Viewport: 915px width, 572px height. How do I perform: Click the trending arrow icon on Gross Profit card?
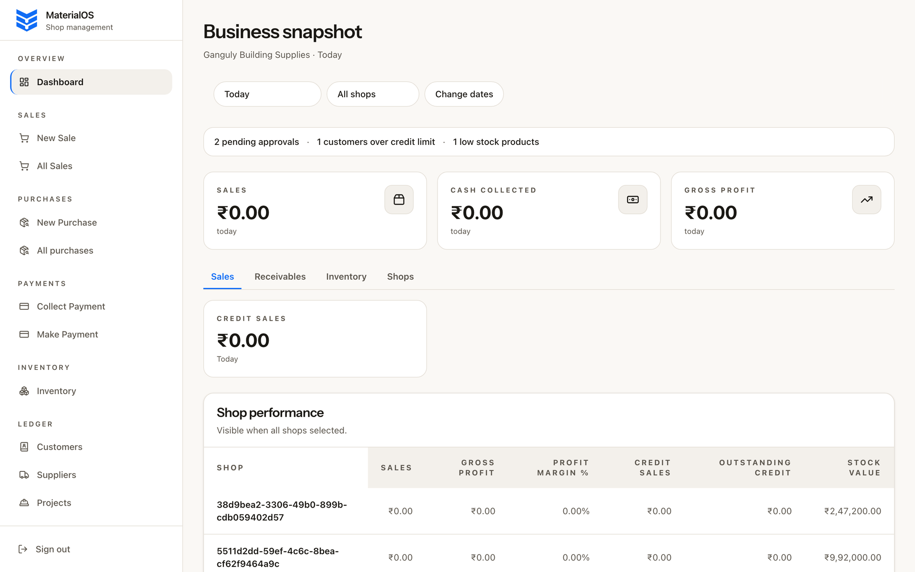tap(866, 200)
